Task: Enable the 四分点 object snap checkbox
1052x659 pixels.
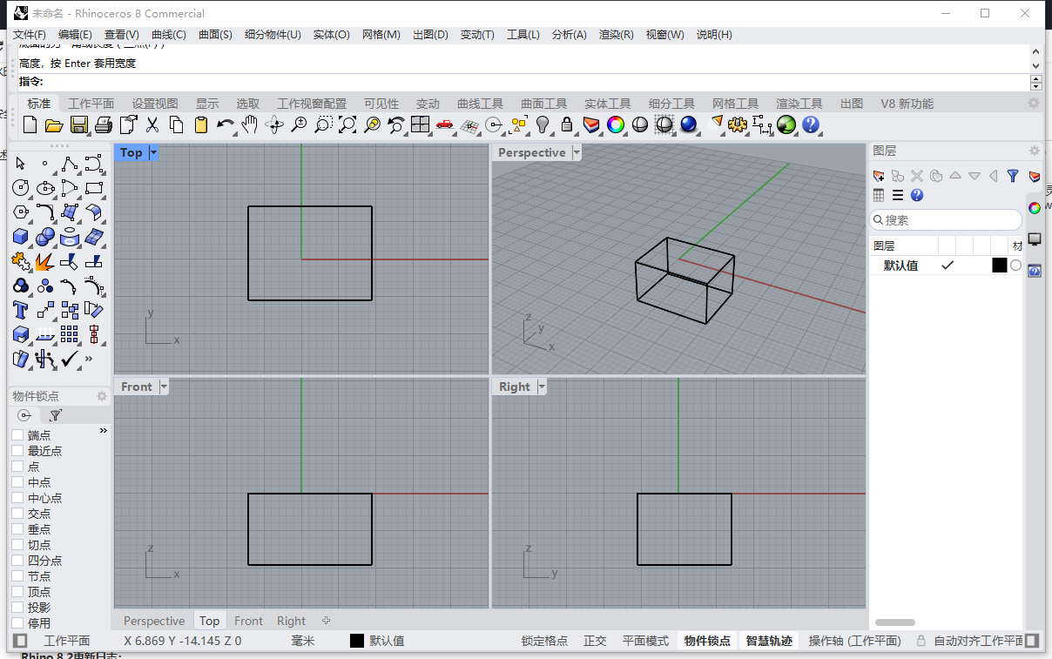Action: click(x=17, y=561)
